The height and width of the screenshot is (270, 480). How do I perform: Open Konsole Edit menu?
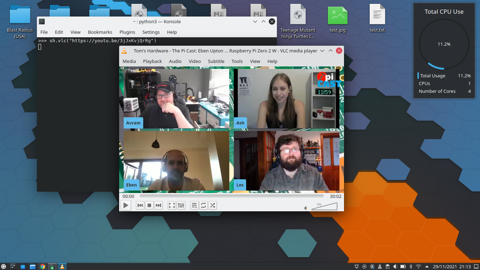[59, 32]
